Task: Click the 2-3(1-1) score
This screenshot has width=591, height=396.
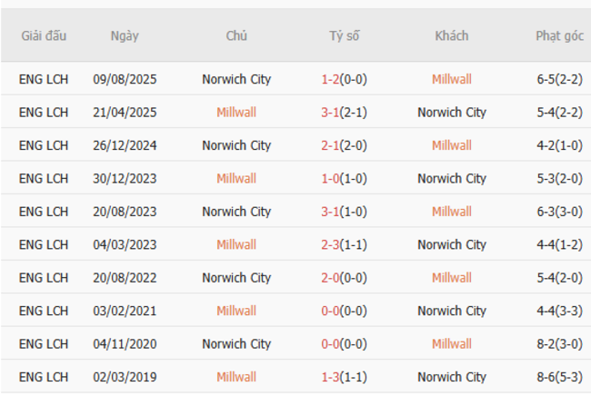Action: click(345, 244)
